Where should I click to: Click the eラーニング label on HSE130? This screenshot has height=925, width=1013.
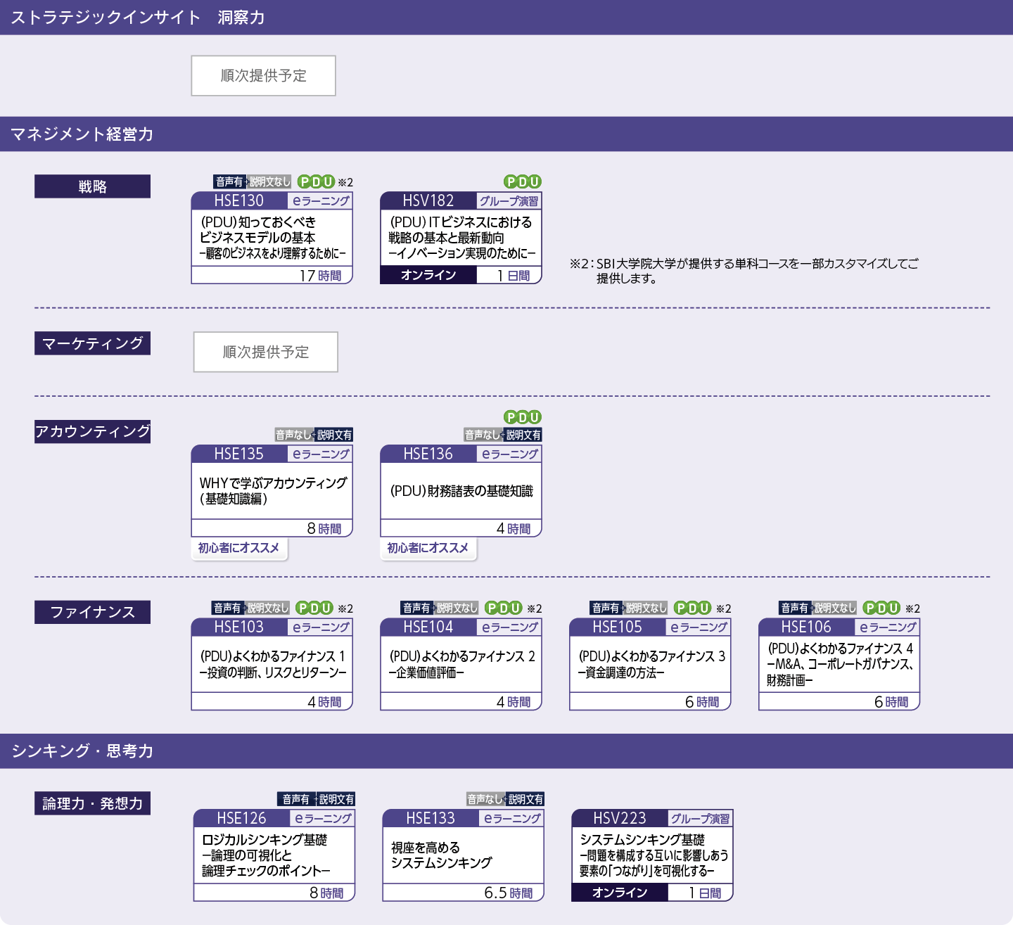[320, 200]
